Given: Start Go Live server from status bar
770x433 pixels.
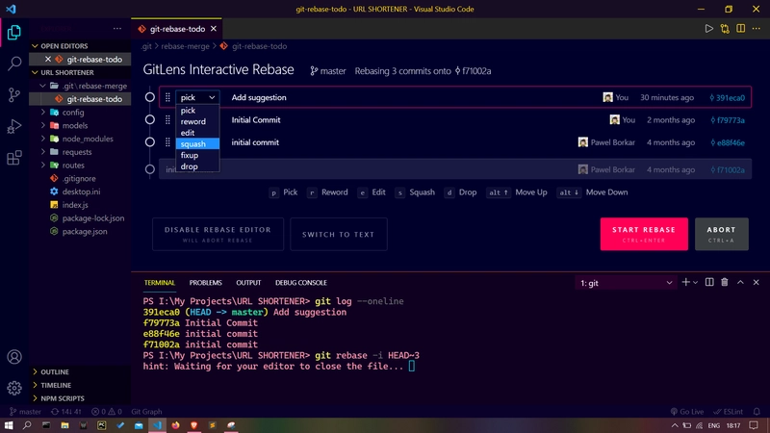Looking at the screenshot, I should coord(687,412).
